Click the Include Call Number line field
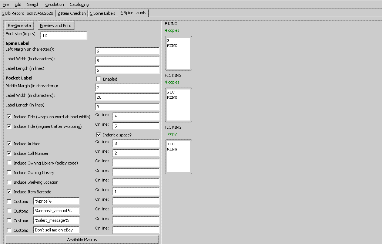382x244 pixels. (x=136, y=153)
